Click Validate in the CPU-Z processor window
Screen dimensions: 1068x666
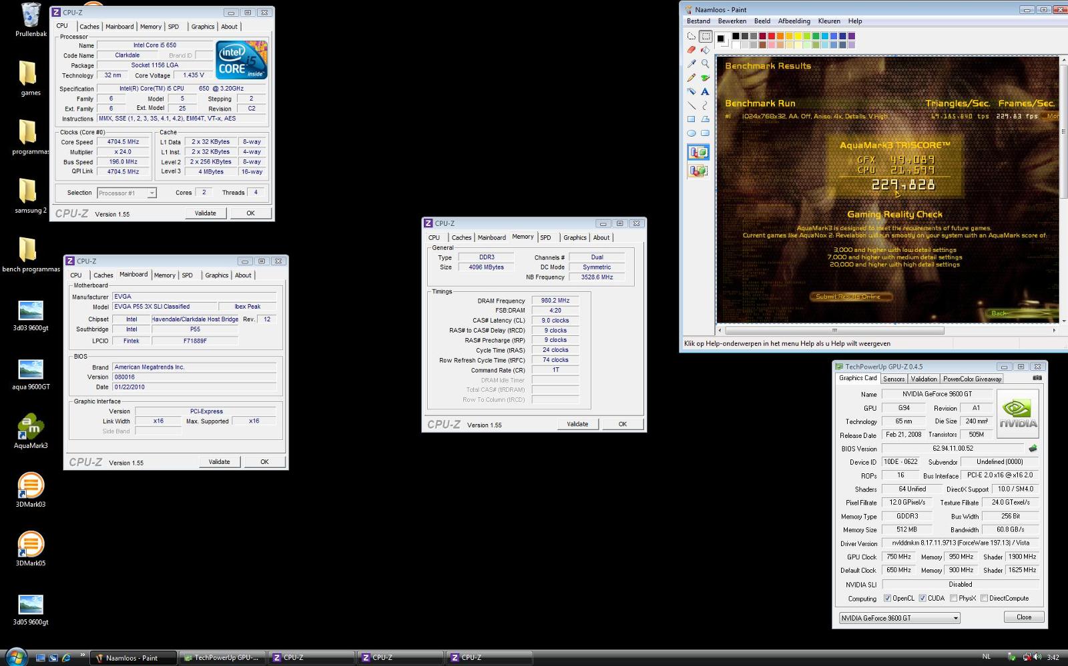(x=205, y=213)
